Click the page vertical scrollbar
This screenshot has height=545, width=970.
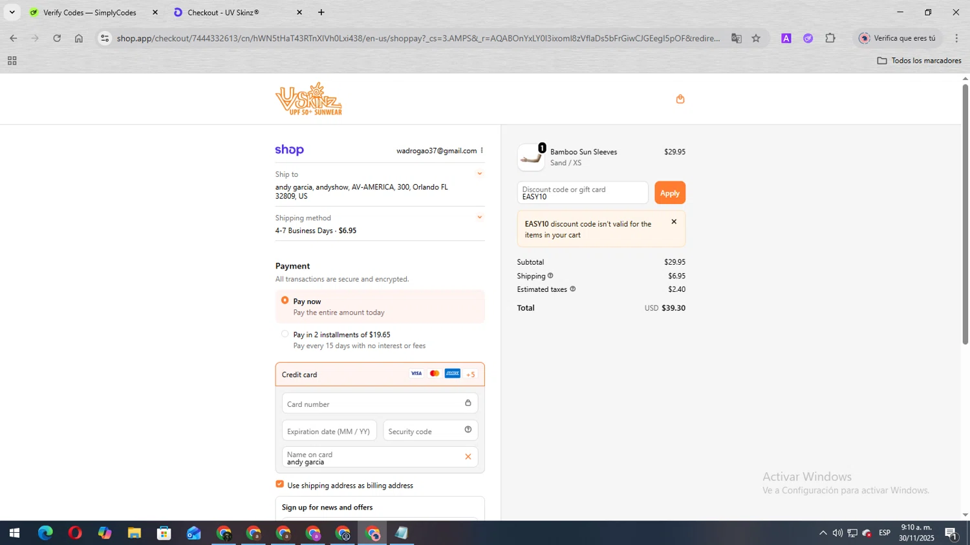pyautogui.click(x=965, y=213)
